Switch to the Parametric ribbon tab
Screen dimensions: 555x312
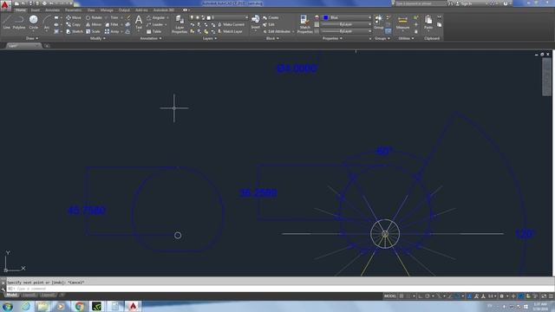pyautogui.click(x=73, y=10)
